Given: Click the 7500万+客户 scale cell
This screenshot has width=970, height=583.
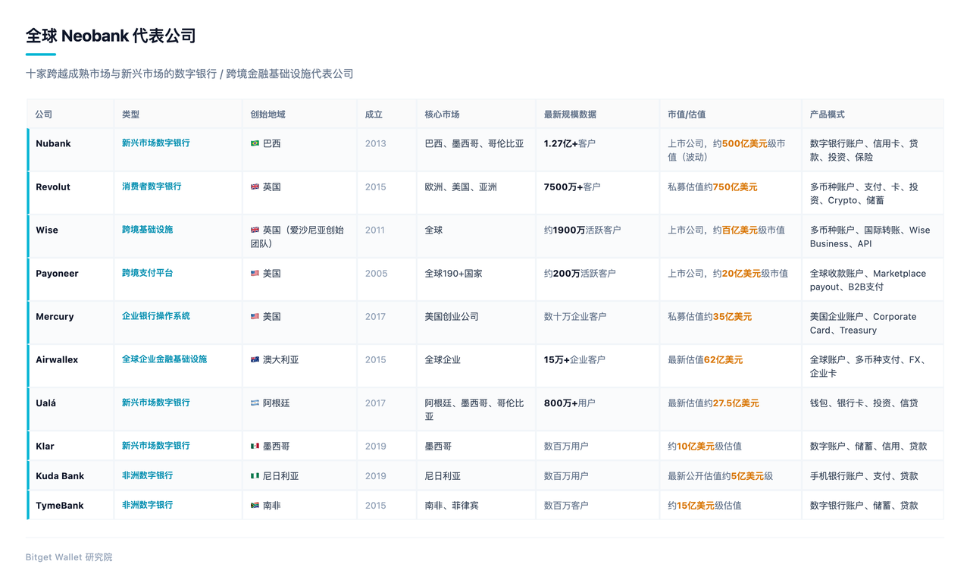Looking at the screenshot, I should point(572,186).
